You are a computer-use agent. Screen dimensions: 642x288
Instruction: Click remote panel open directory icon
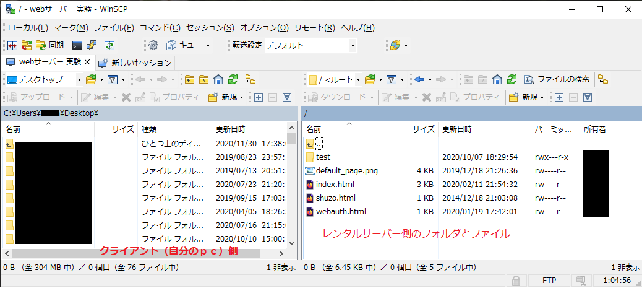coord(370,79)
